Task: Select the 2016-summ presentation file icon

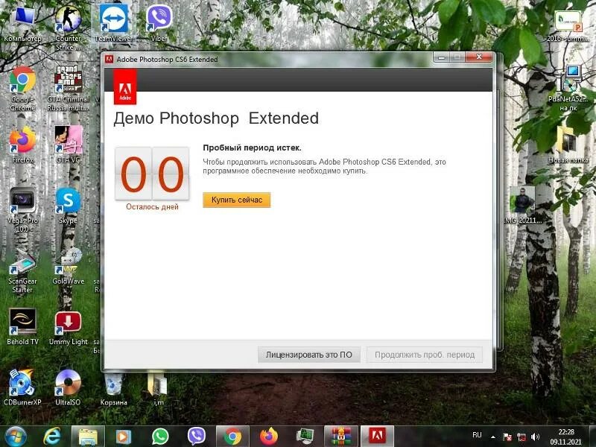Action: (x=568, y=25)
